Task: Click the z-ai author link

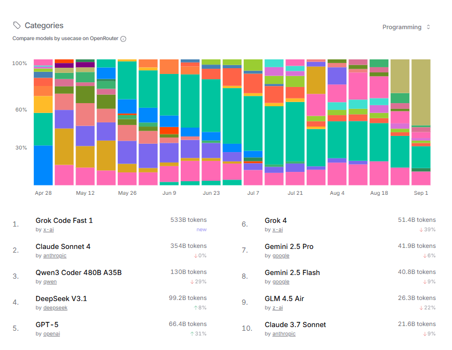Action: click(276, 308)
